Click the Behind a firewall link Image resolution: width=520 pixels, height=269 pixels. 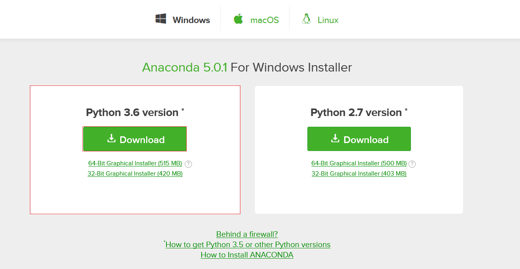coord(247,234)
